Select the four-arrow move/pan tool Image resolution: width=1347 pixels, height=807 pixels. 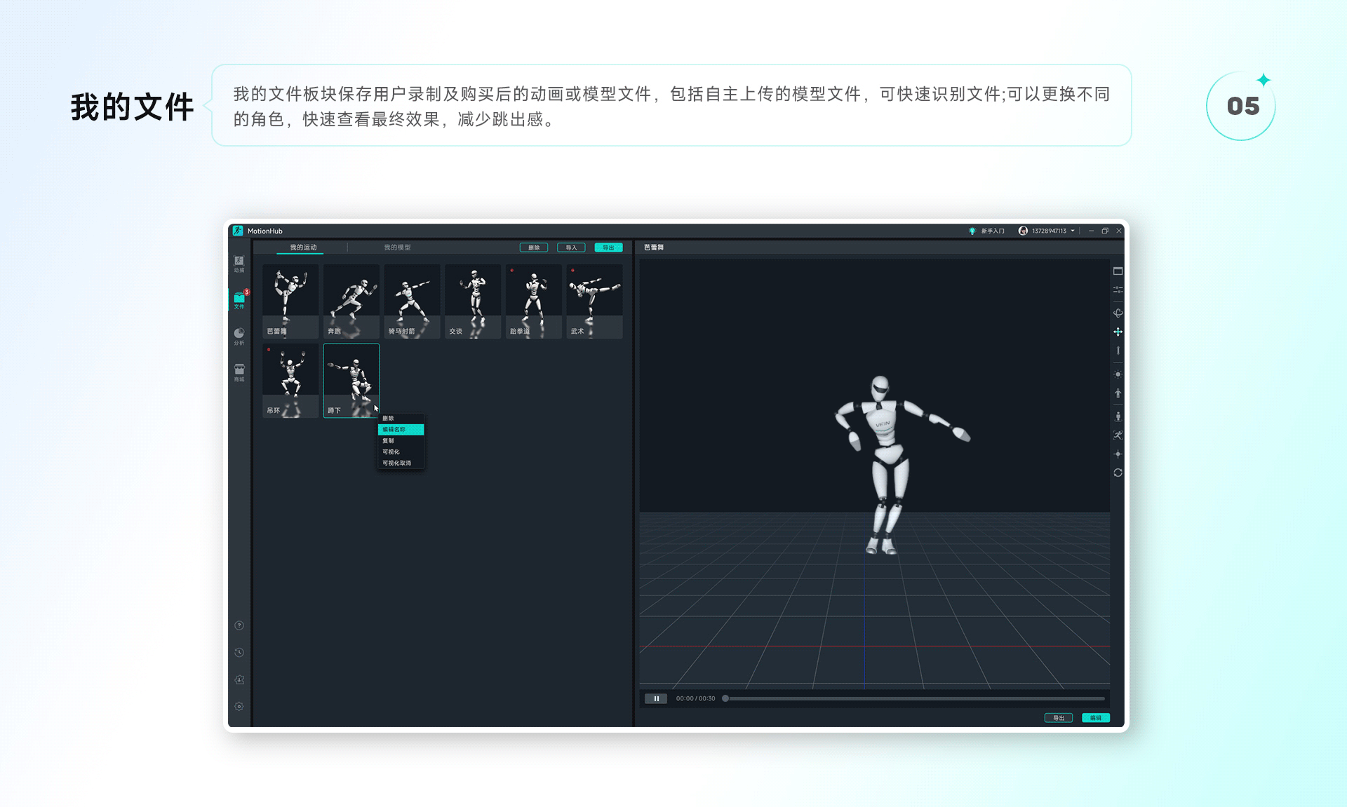[1118, 332]
